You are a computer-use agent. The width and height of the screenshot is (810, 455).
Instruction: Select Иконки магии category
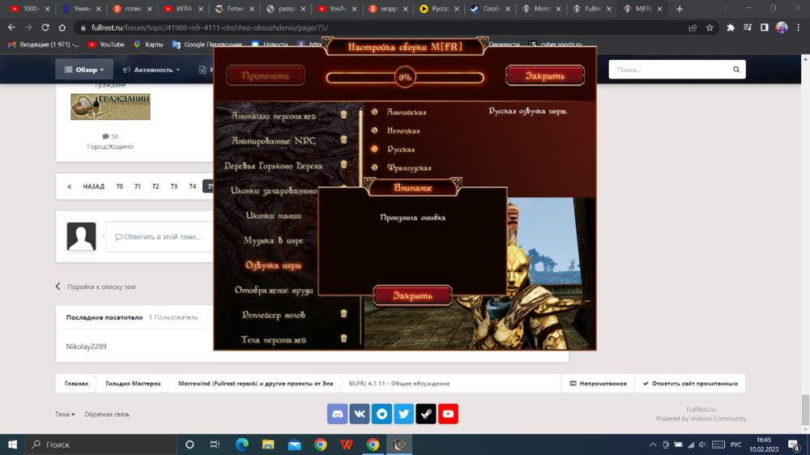click(x=273, y=215)
